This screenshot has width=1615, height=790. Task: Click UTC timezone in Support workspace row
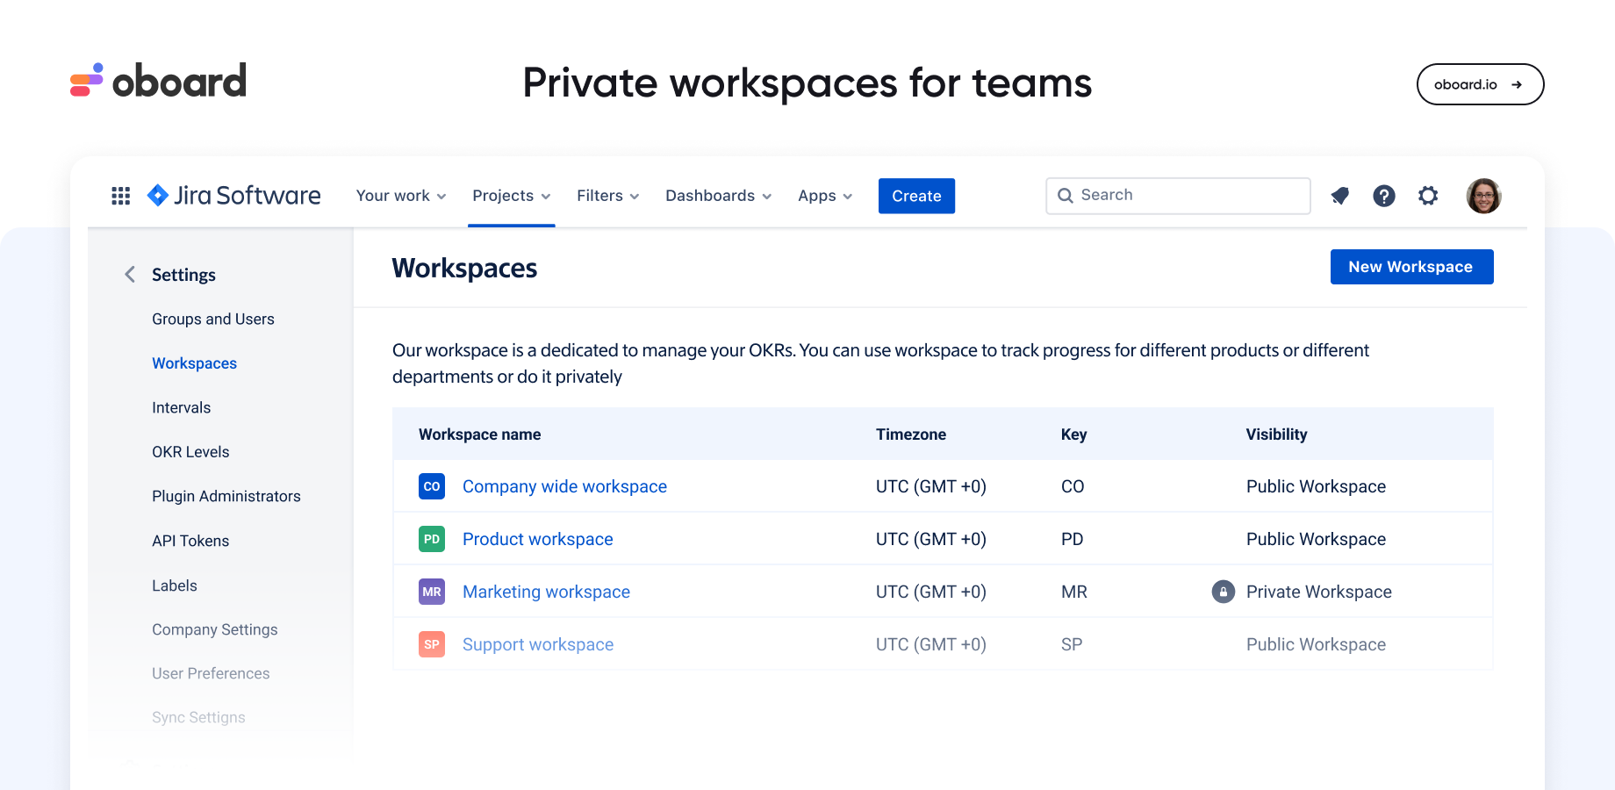point(931,644)
